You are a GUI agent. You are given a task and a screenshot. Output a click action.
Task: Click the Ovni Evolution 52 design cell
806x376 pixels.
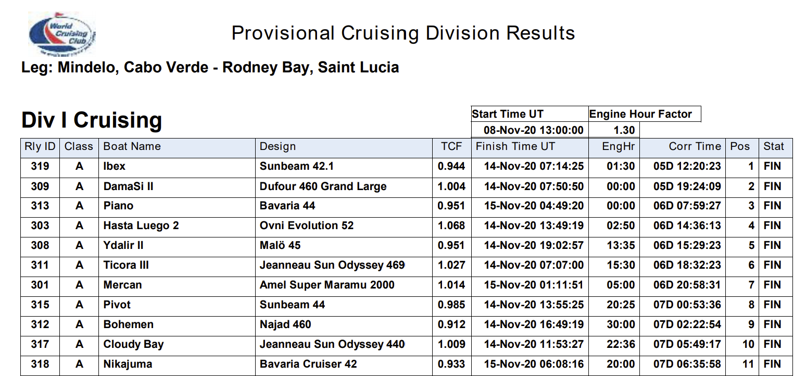pyautogui.click(x=307, y=225)
